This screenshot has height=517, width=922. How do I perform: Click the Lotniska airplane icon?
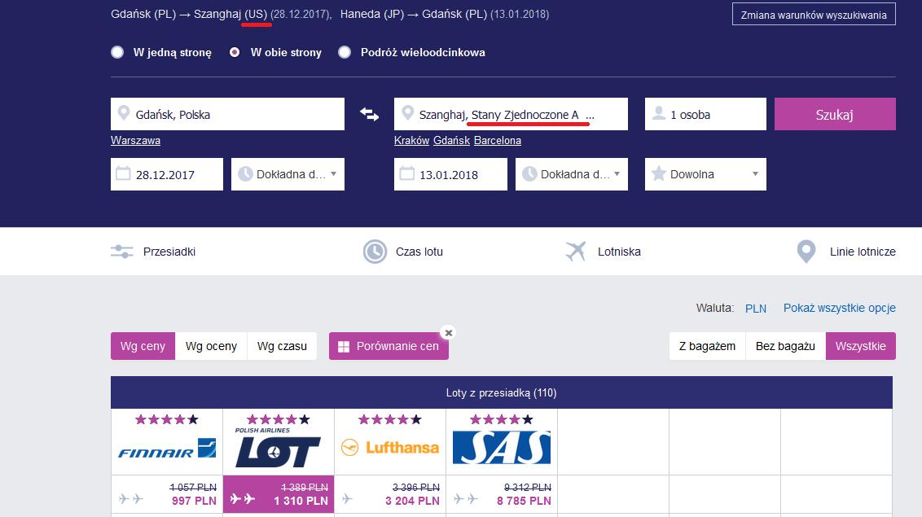click(576, 252)
